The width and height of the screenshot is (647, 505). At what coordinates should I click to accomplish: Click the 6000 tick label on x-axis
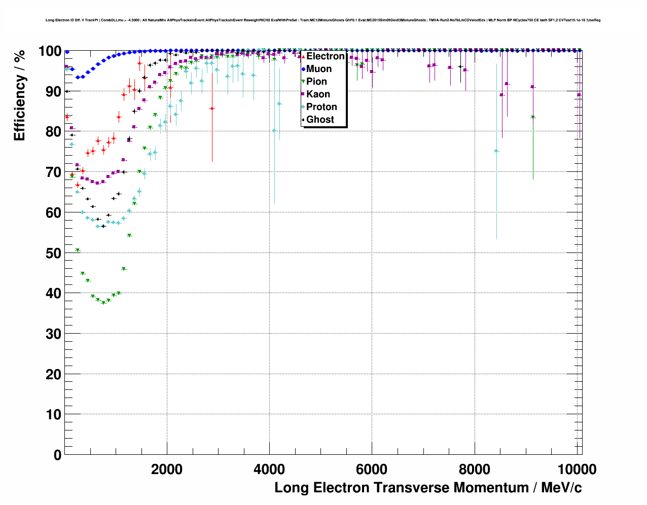click(372, 469)
